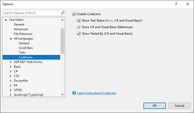Collapse the All Languages node
Screen dimensions: 194x113
[11, 39]
